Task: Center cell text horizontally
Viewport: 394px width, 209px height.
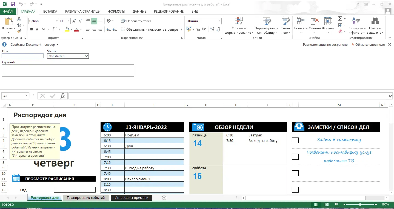Action: (94, 29)
